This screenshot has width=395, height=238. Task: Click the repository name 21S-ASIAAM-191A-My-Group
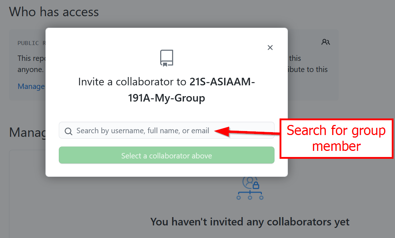point(222,82)
